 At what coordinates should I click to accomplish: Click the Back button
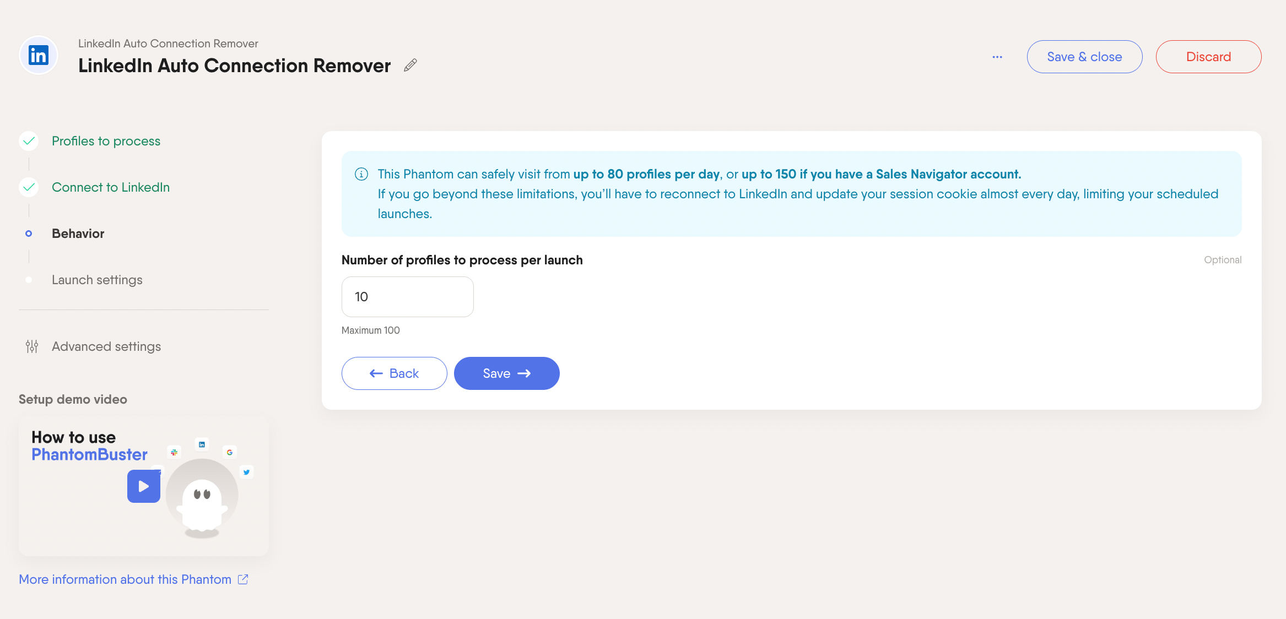pyautogui.click(x=394, y=373)
